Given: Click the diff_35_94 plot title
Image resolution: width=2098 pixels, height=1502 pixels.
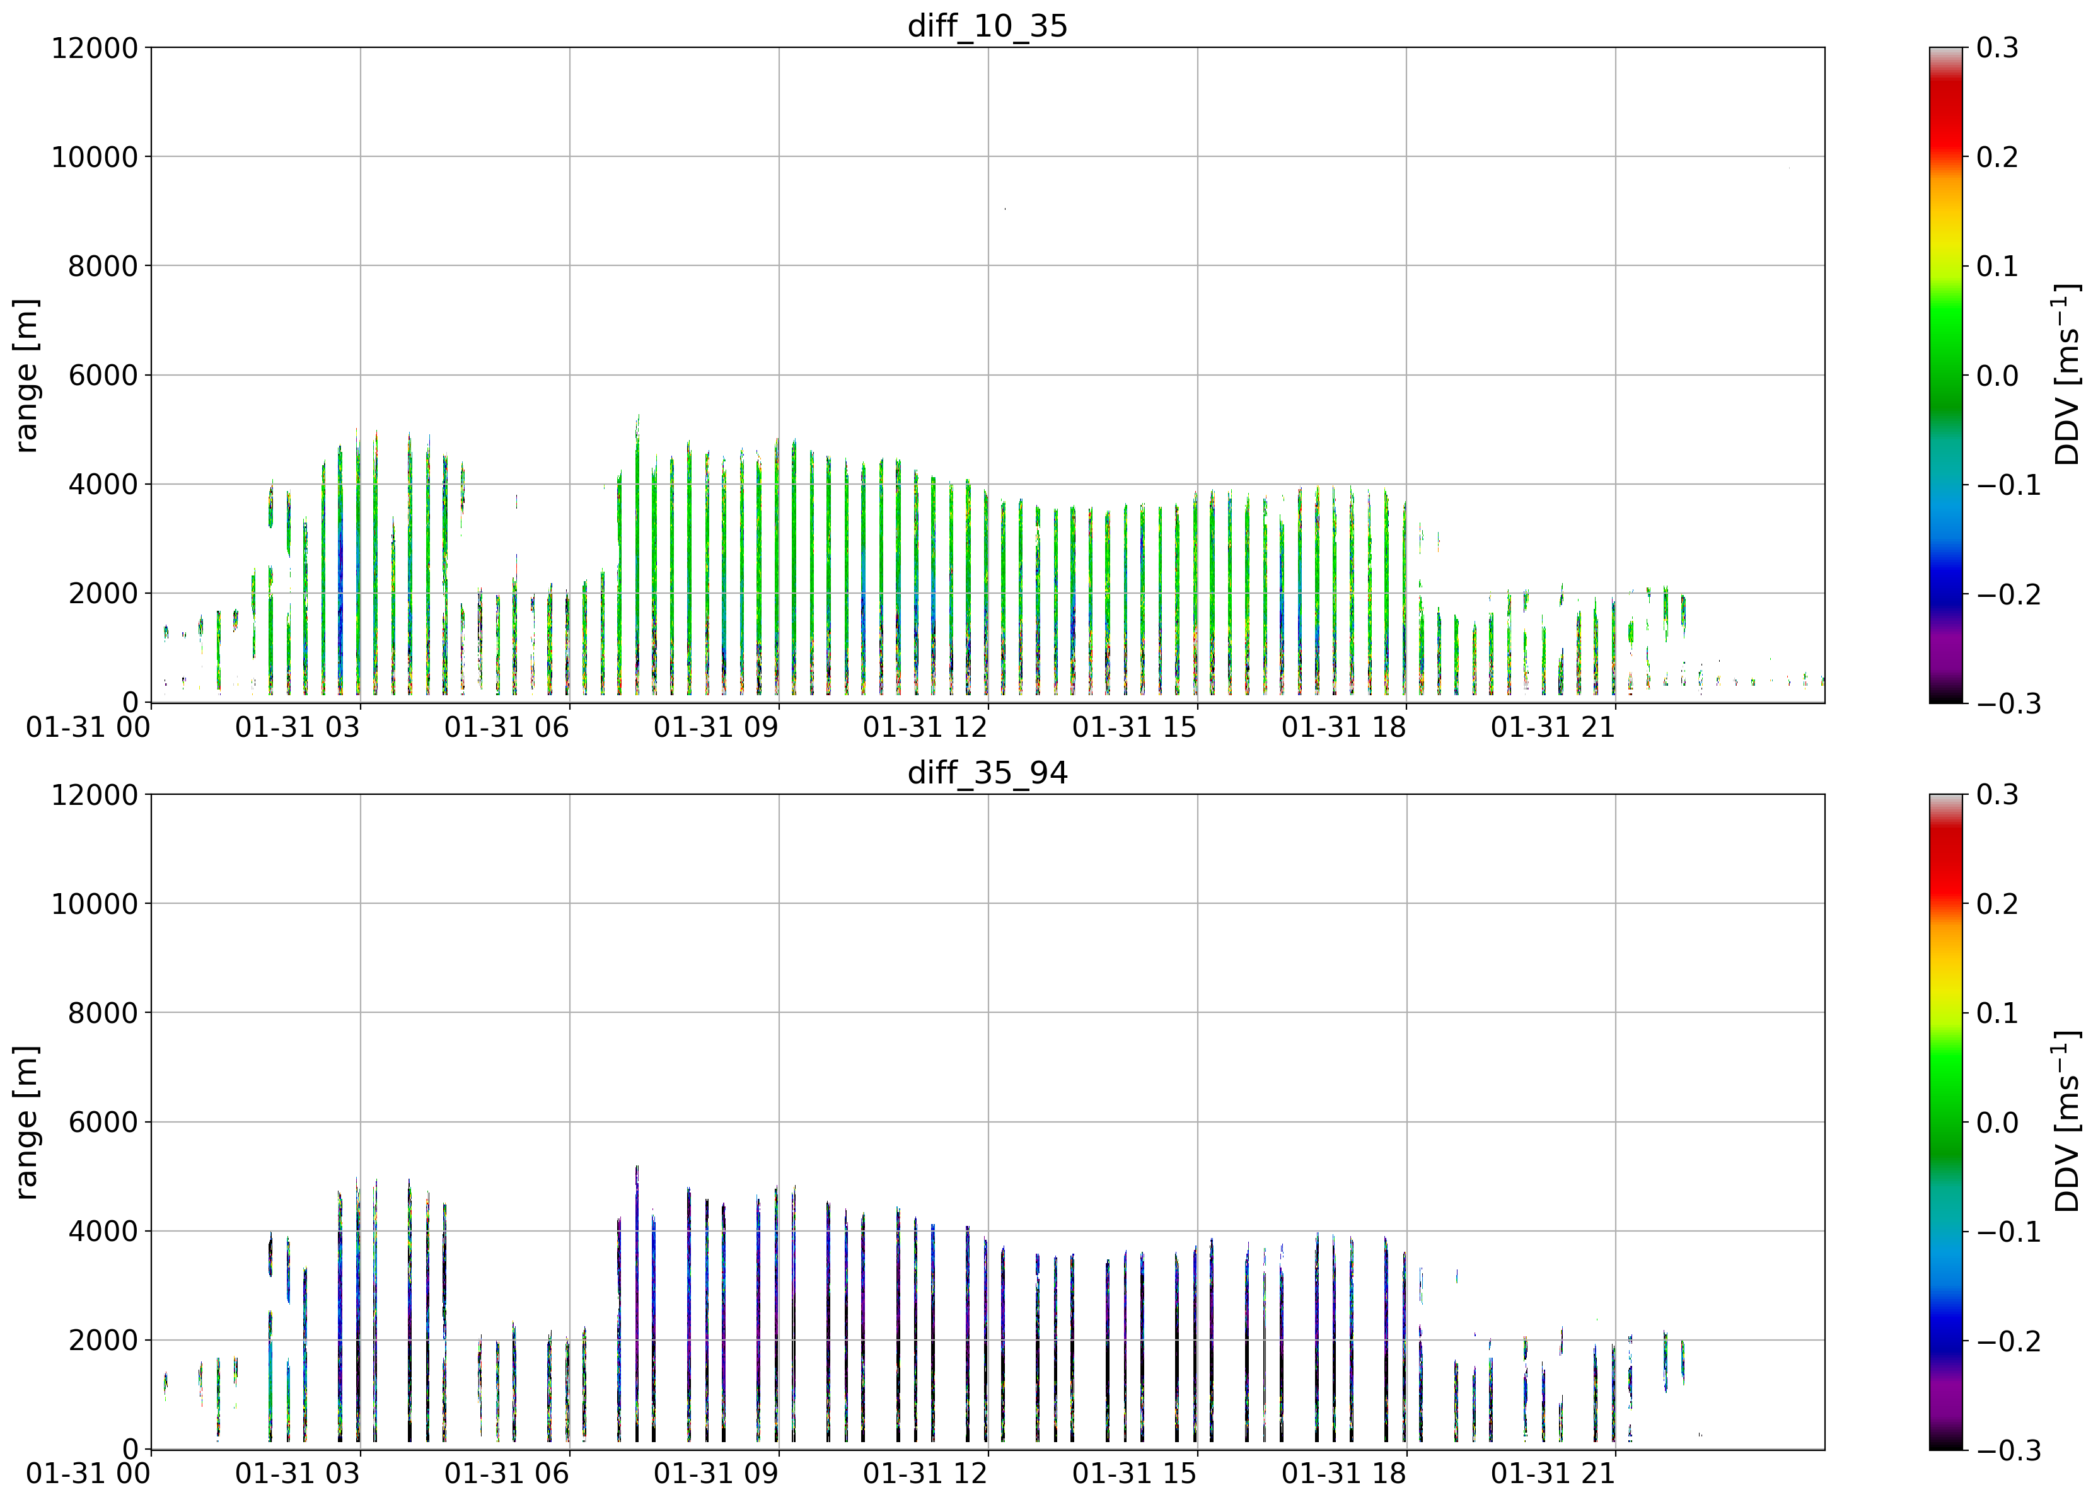Looking at the screenshot, I should pos(987,772).
